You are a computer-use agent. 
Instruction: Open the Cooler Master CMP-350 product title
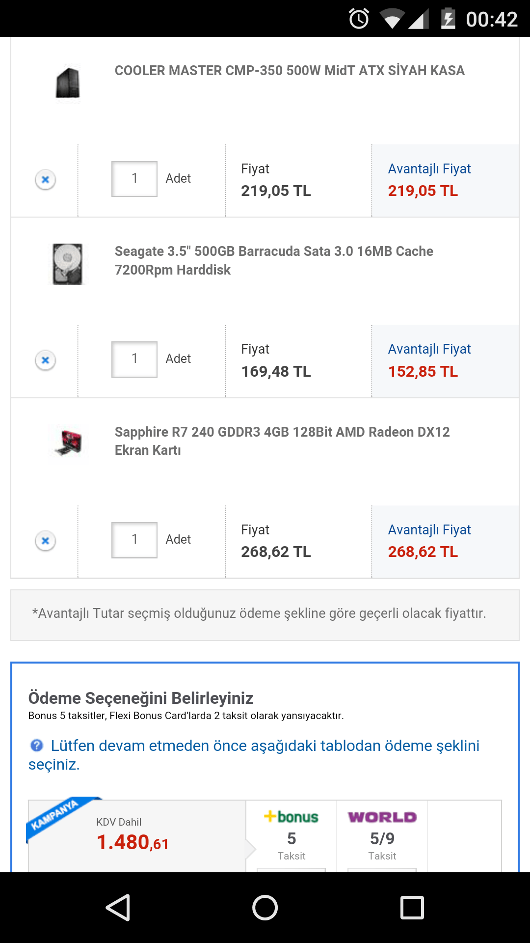click(290, 71)
